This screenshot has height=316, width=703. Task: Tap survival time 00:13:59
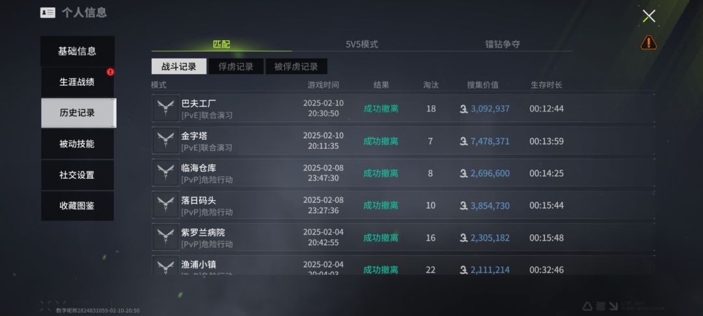pos(547,142)
